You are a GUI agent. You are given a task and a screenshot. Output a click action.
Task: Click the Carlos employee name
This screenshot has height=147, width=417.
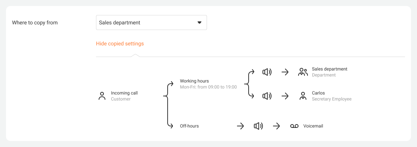(x=318, y=93)
